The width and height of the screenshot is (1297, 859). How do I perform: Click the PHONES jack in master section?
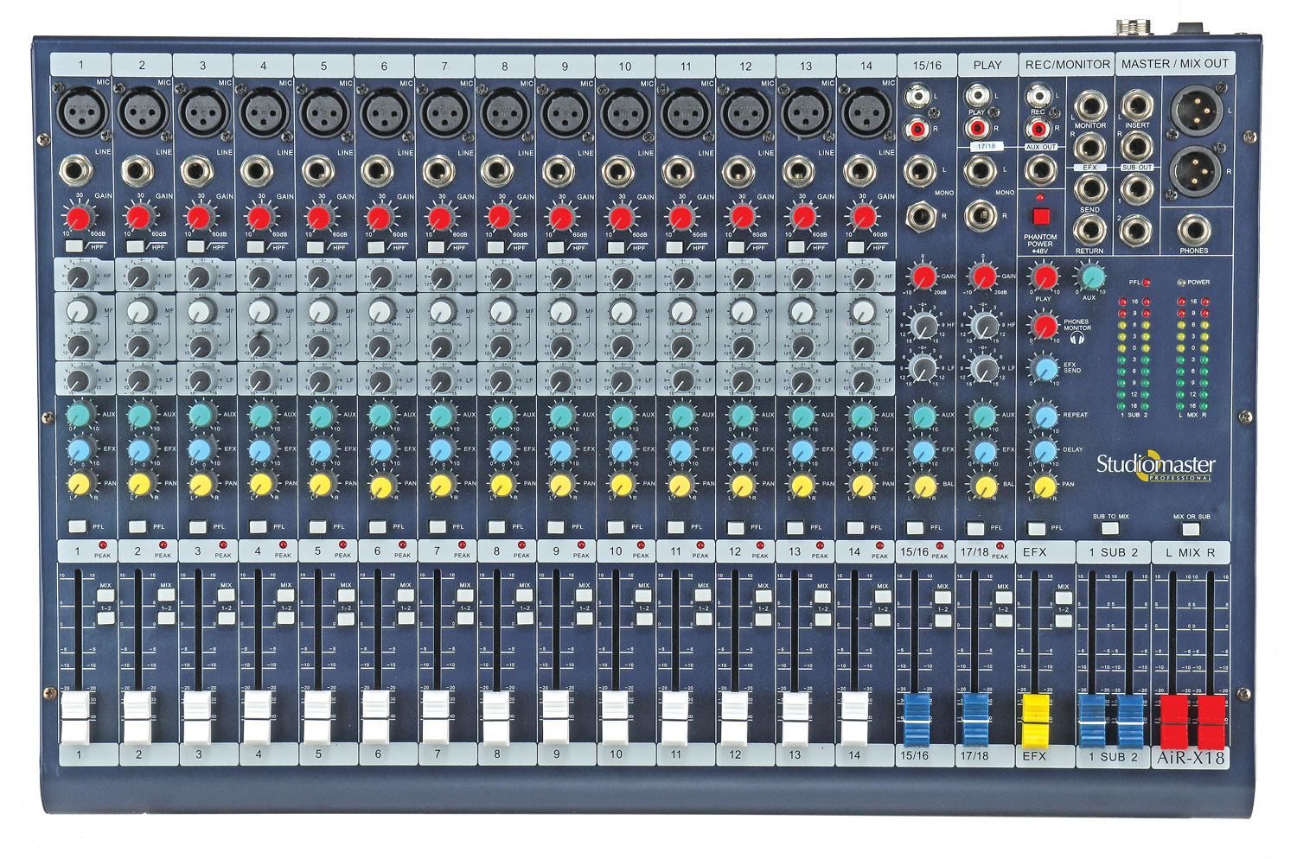click(x=1194, y=230)
